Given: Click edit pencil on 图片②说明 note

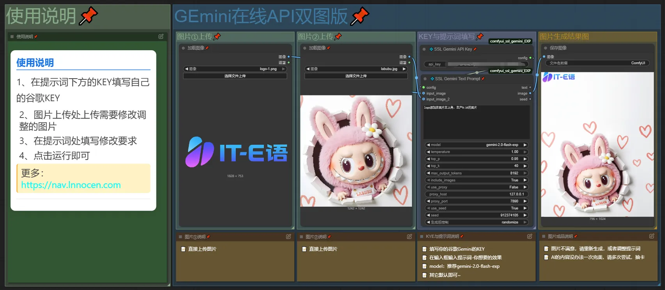Looking at the screenshot, I should tap(409, 237).
